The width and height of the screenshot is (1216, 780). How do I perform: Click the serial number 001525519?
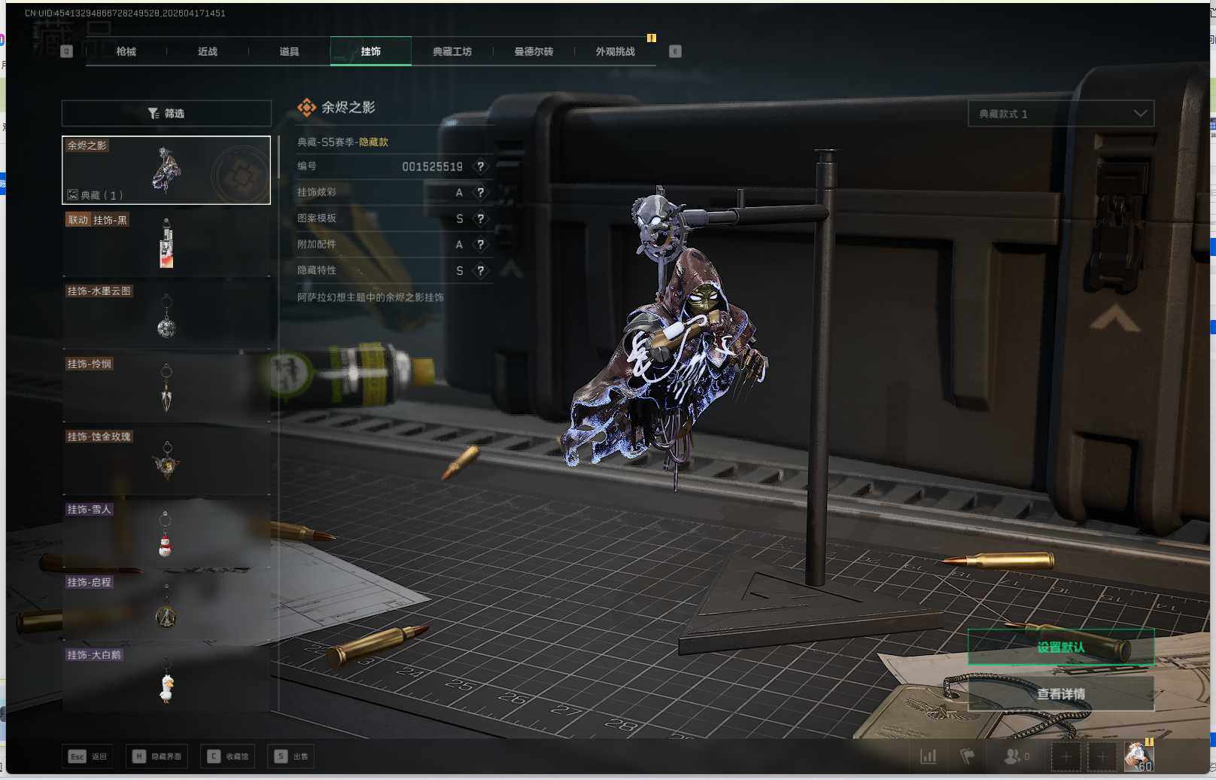tap(432, 166)
